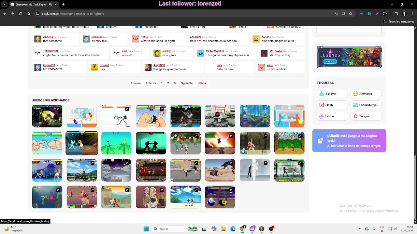The height and width of the screenshot is (234, 417).
Task: Expand the tab search dropdown
Action: 4,5
